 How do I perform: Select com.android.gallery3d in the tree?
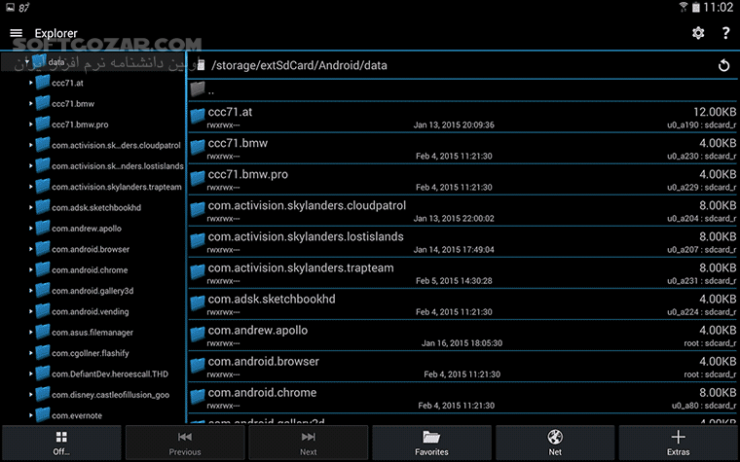92,291
